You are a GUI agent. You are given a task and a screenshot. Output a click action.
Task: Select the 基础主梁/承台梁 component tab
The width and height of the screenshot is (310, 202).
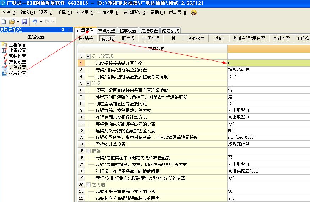pos(249,38)
